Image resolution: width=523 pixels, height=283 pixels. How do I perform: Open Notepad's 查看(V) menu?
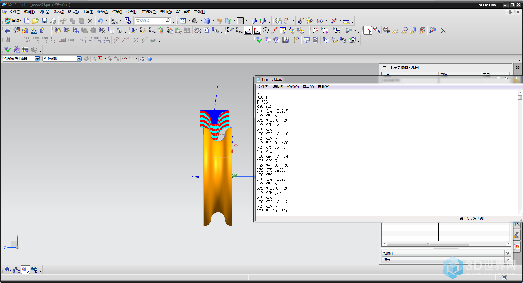tap(308, 87)
